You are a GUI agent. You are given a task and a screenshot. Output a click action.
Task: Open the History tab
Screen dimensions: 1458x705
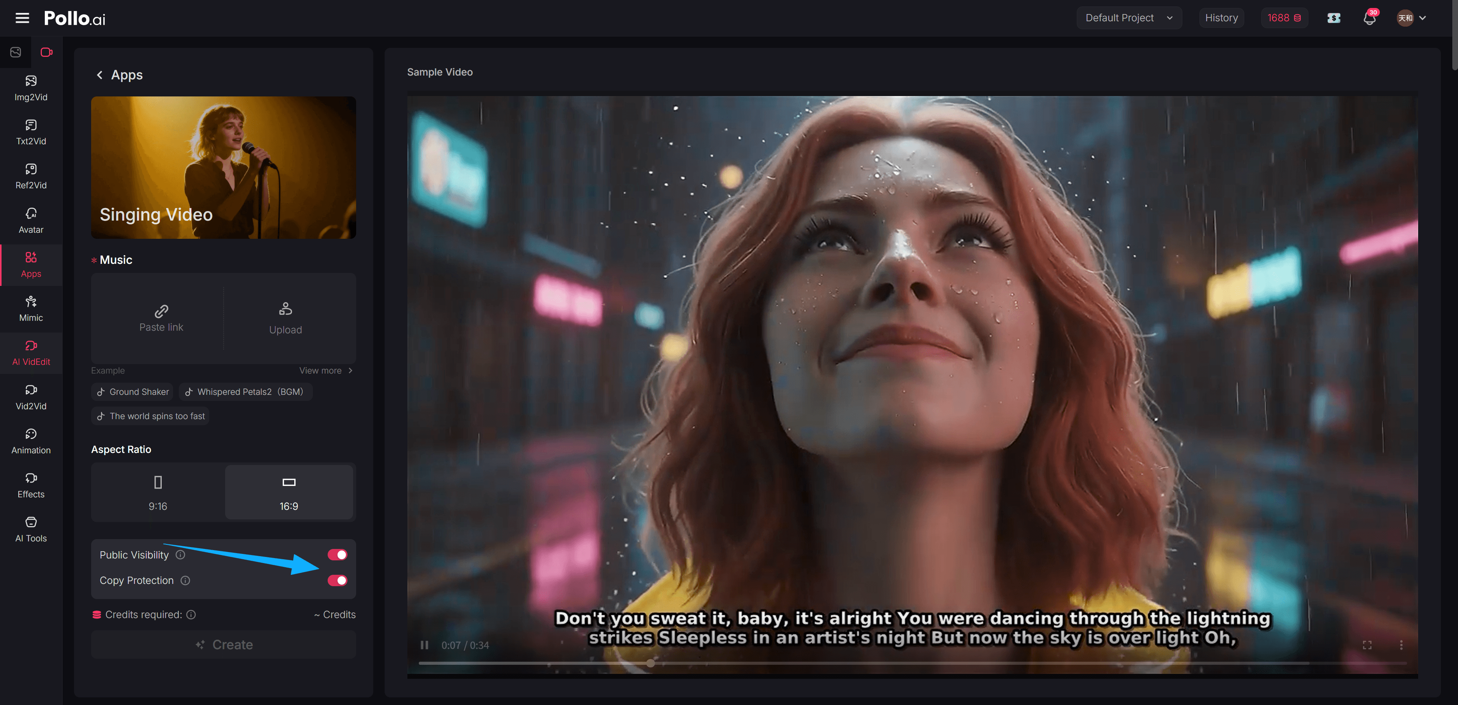click(1221, 18)
